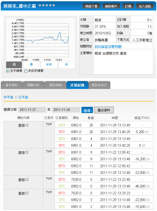Click the five-star rating in header
Screen dimensions: 157x211
pyautogui.click(x=47, y=5)
